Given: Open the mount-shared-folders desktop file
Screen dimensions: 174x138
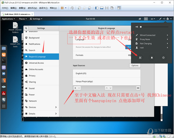Looking at the screenshot, I should coord(15,28).
